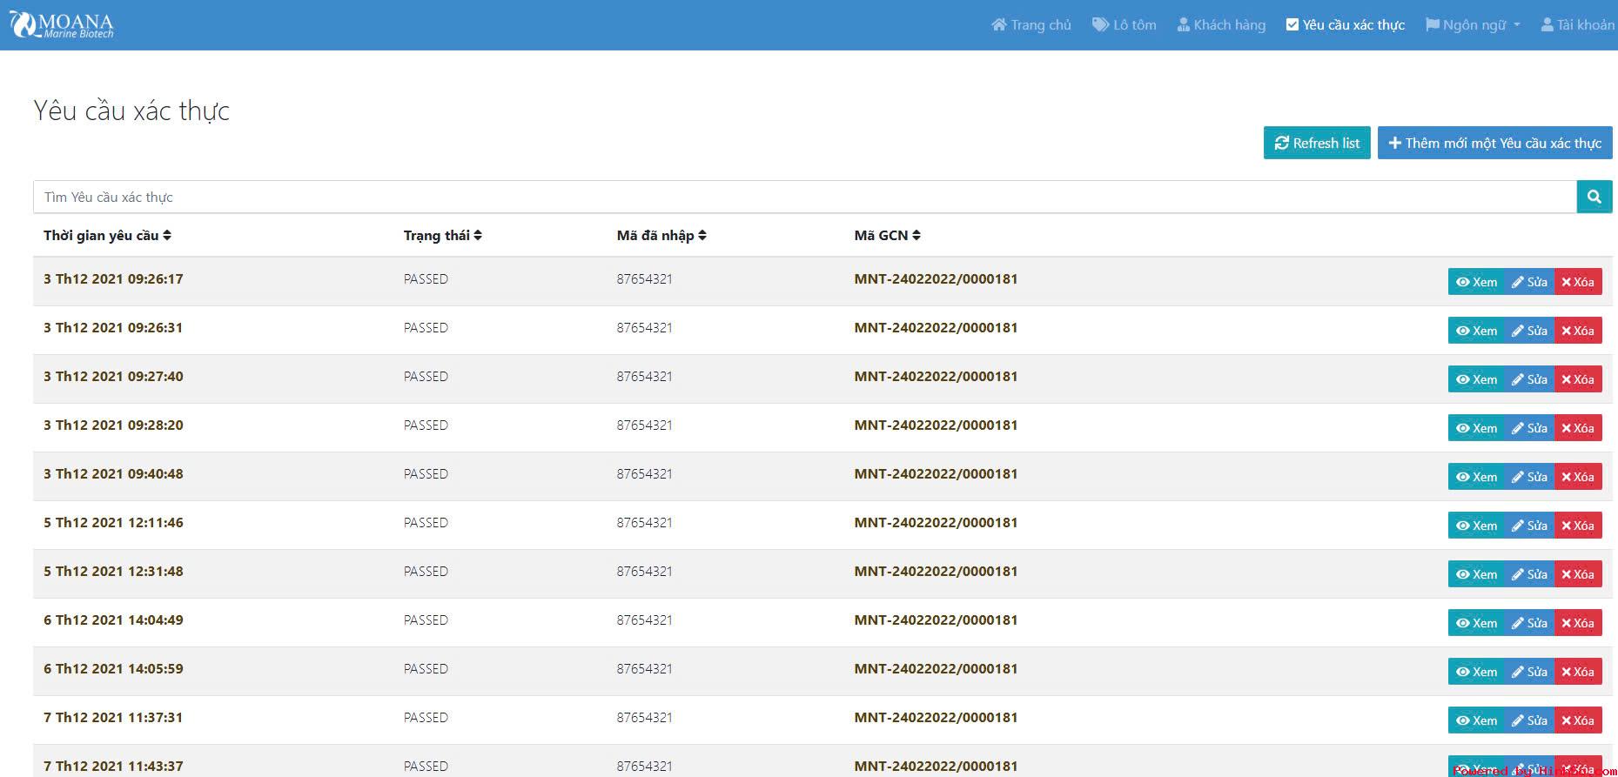
Task: View request from 7 Th12 2021 11:37:31
Action: [1476, 720]
